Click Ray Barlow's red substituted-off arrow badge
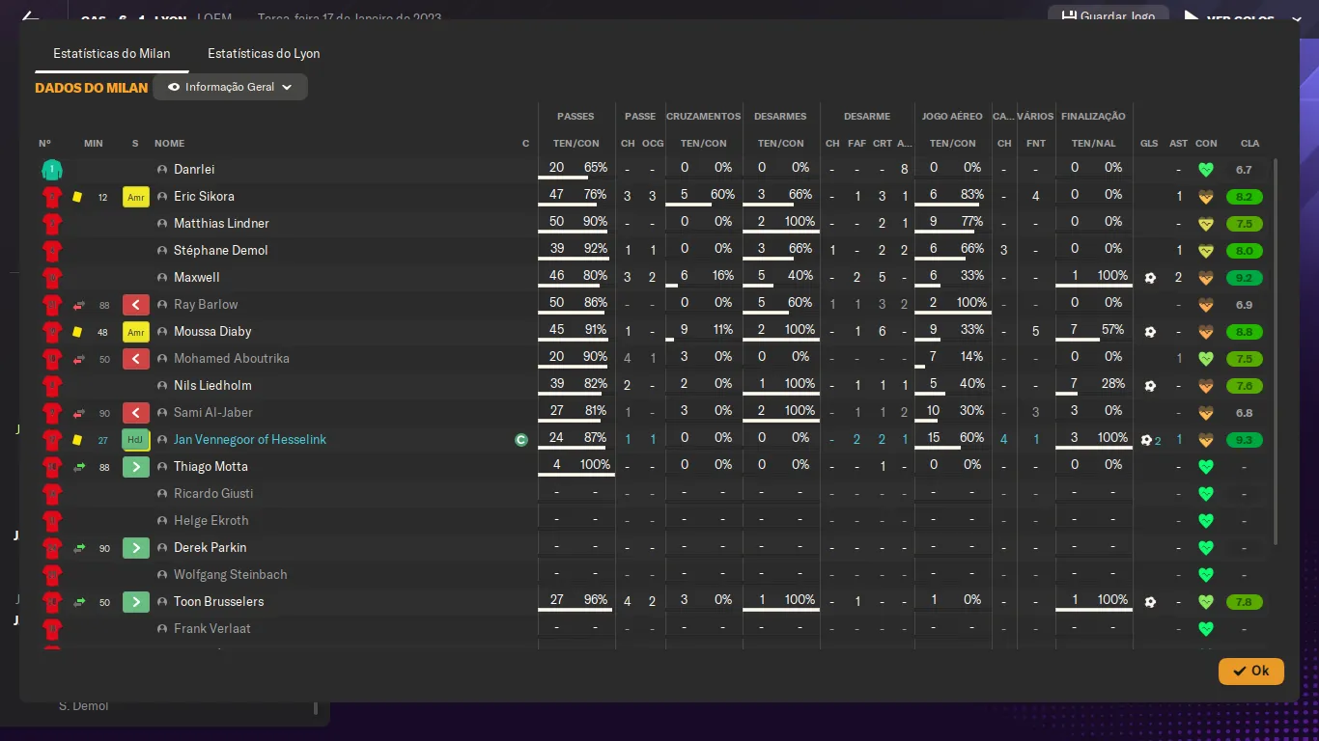Viewport: 1319px width, 741px height. 136,305
